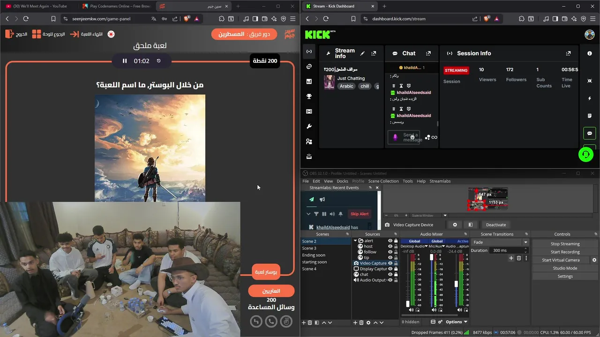Open the Mic/Aux dropdown arrow
Image resolution: width=600 pixels, height=337 pixels.
click(x=443, y=246)
